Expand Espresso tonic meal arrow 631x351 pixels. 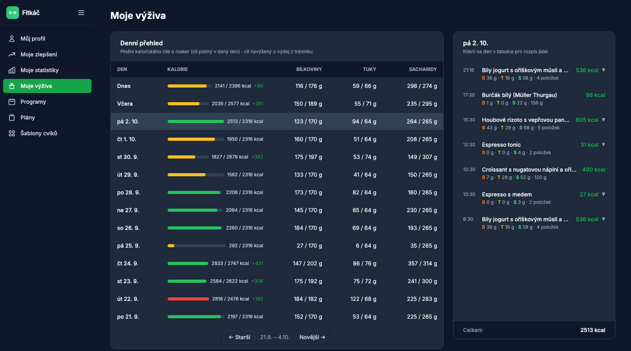pos(603,145)
